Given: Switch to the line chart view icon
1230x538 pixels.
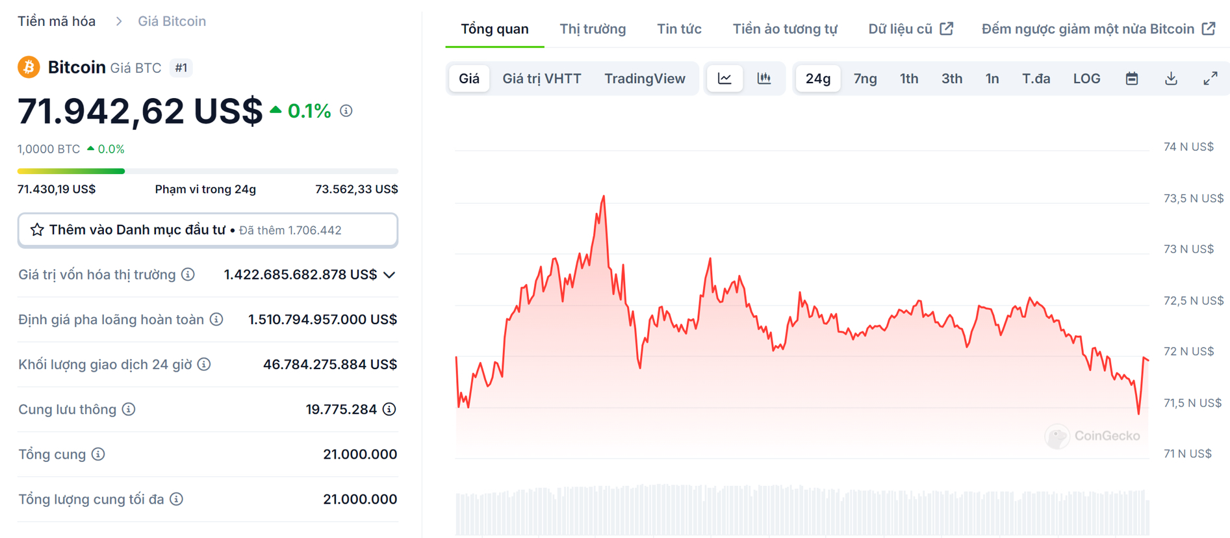Looking at the screenshot, I should [x=724, y=79].
